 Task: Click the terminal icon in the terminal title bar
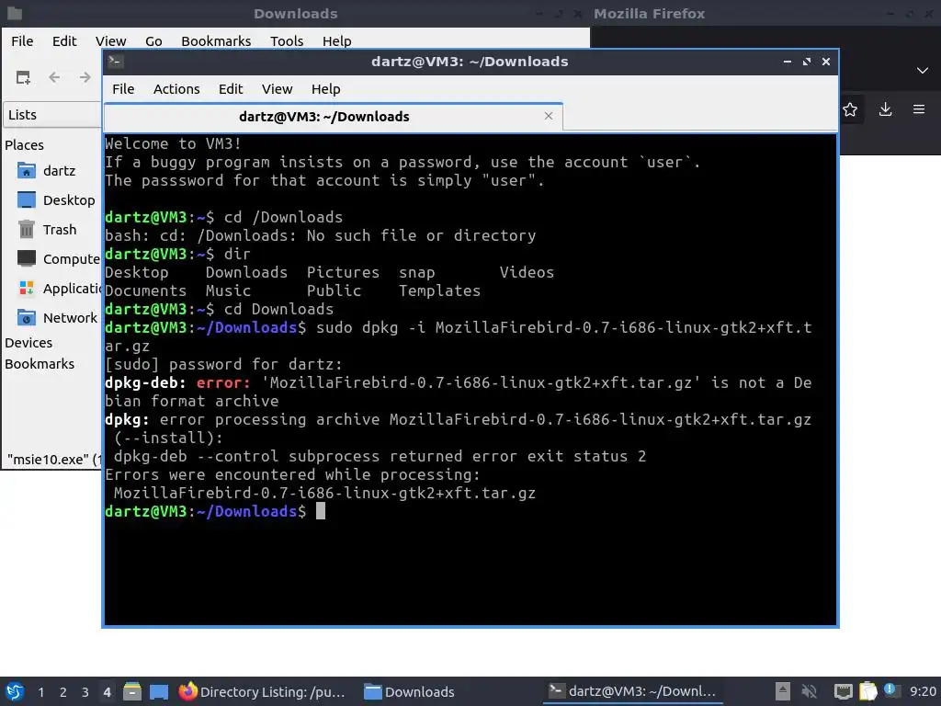(116, 62)
